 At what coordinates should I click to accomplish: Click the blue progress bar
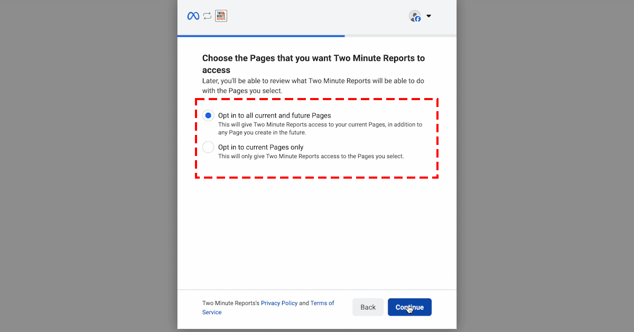coord(261,36)
